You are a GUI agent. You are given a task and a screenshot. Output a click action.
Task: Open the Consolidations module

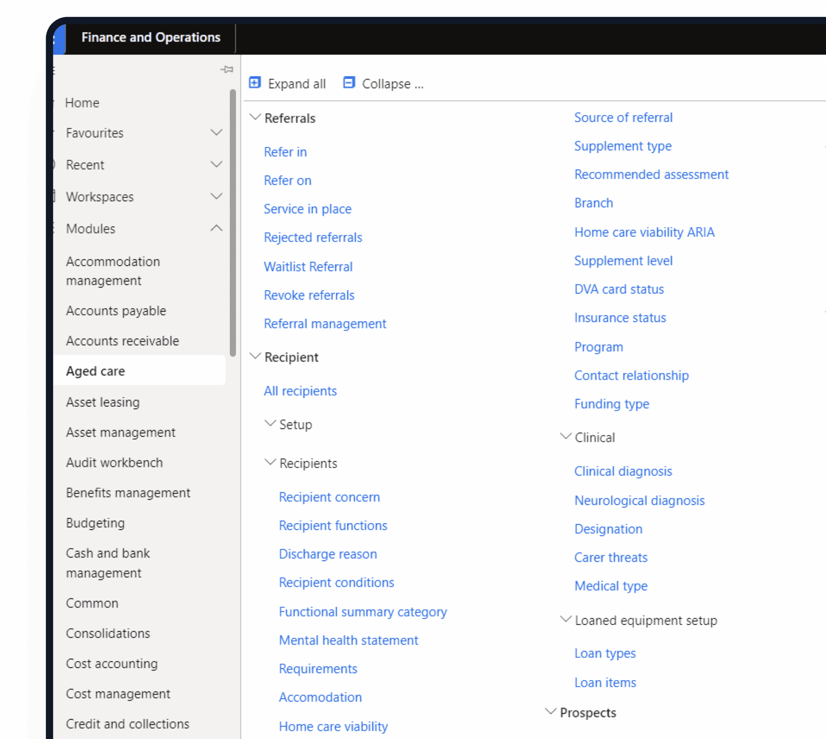(108, 633)
